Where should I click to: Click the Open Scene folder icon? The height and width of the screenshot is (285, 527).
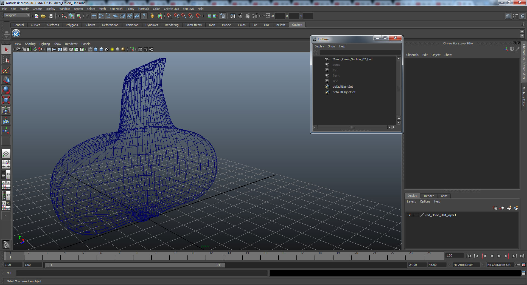[43, 16]
